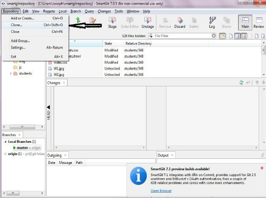Screen dimensions: 266x198
Task: Click the Message column header in Outgoing
Action: pos(65,163)
